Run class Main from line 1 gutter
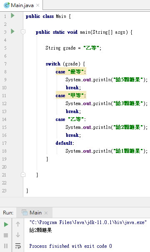 [x=12, y=16]
